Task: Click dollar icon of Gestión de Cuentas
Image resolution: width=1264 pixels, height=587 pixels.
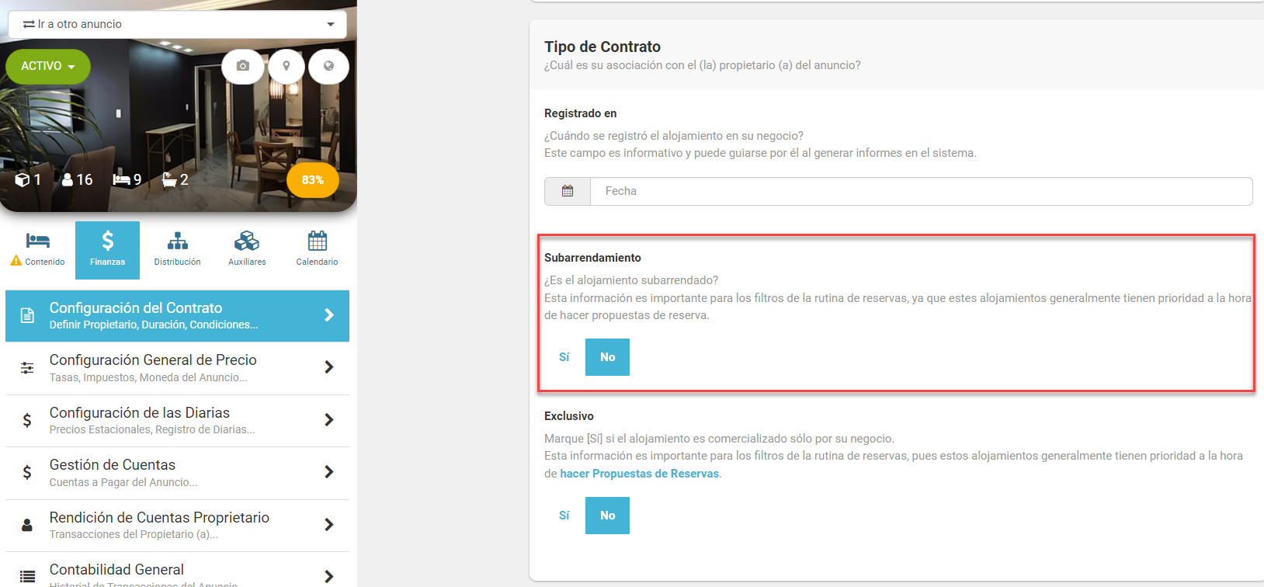Action: click(x=27, y=472)
